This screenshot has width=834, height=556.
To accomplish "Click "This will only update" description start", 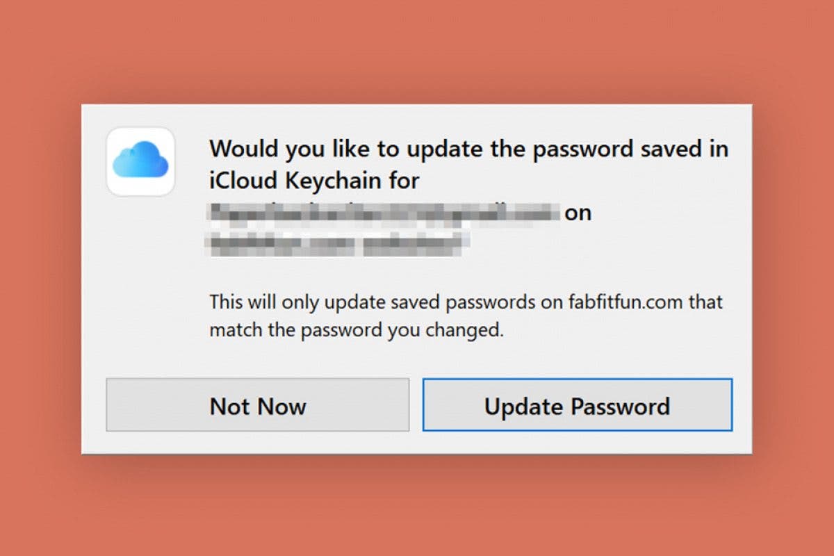I will [284, 303].
